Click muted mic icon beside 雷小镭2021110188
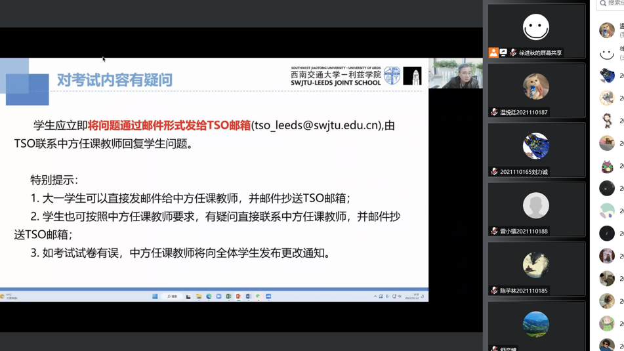This screenshot has width=624, height=351. tap(494, 231)
